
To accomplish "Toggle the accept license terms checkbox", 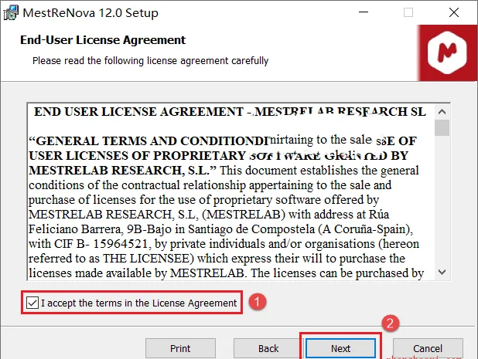I will click(32, 303).
